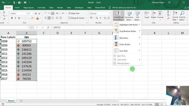Add a new sheet with plus icon
This screenshot has width=189, height=106.
(21, 101)
